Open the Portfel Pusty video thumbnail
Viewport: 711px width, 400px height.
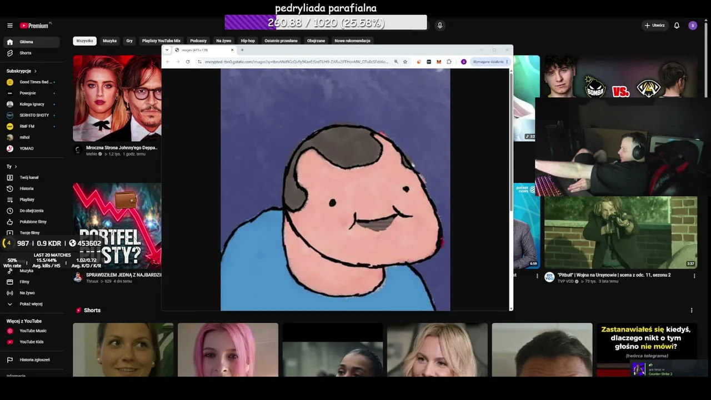(117, 226)
